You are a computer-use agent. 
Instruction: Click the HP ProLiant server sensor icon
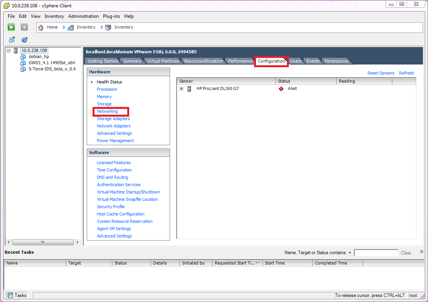(x=189, y=89)
